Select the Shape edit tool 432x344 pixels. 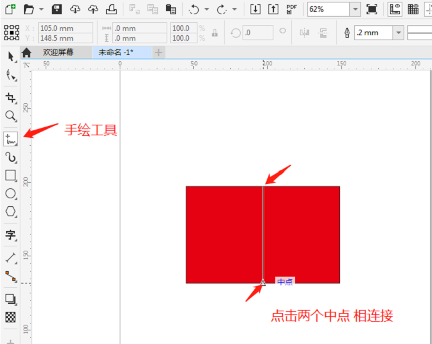pos(10,75)
